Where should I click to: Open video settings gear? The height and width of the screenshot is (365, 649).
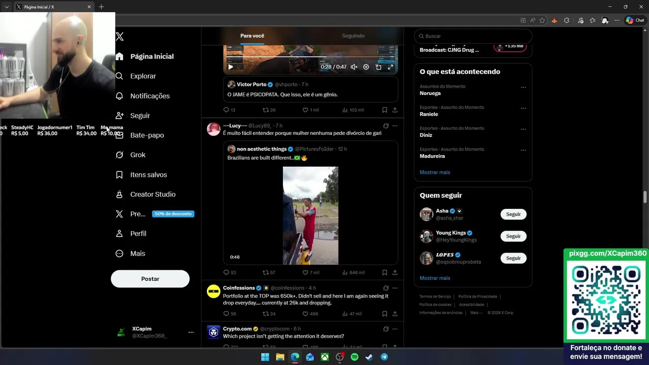coord(366,67)
